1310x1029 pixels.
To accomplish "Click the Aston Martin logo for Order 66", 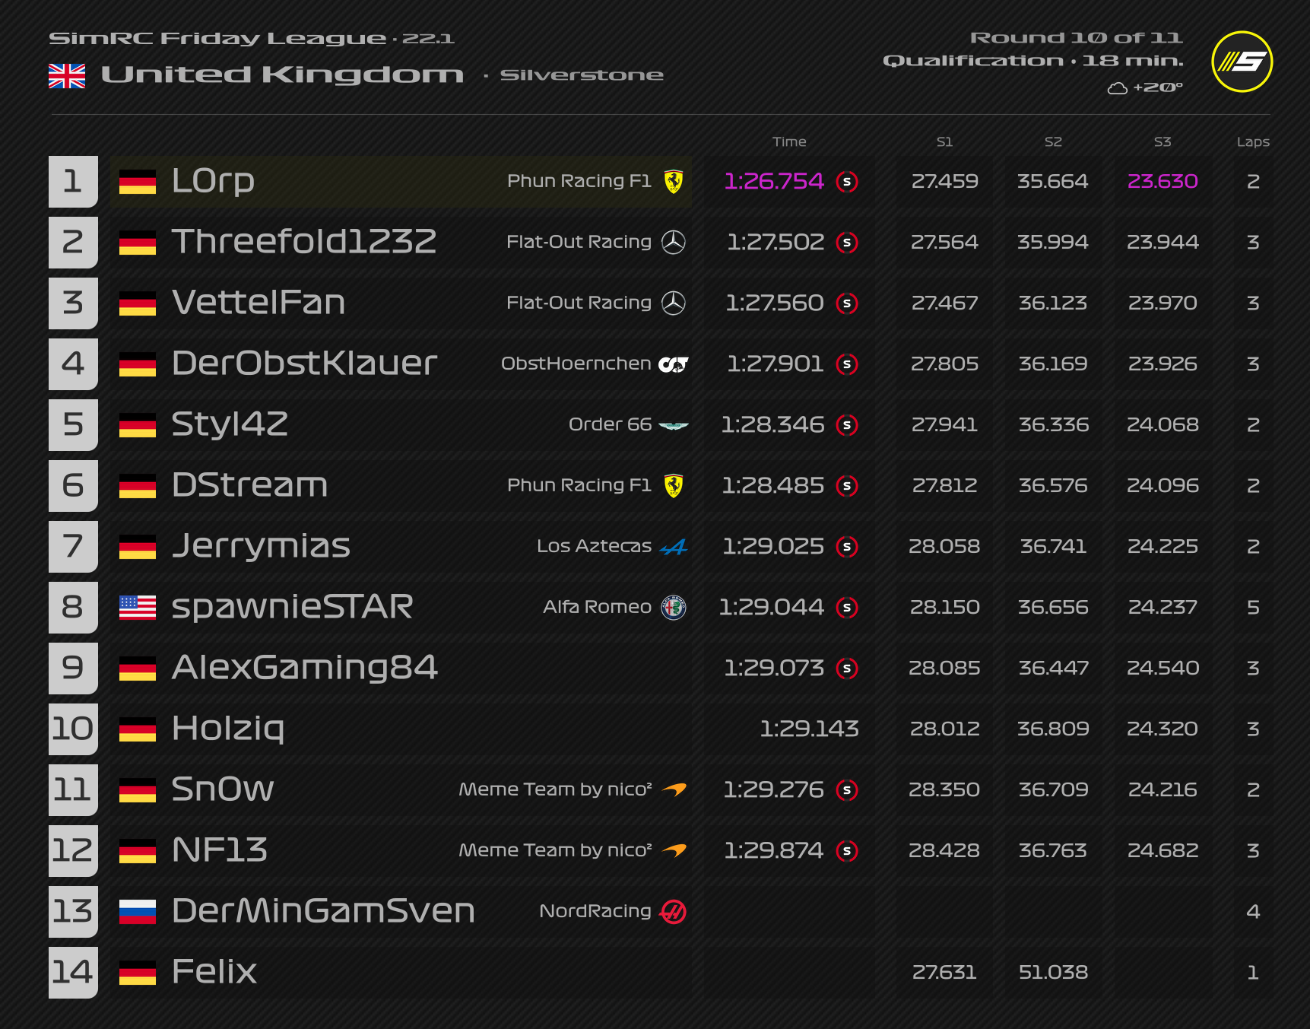I will click(x=674, y=425).
